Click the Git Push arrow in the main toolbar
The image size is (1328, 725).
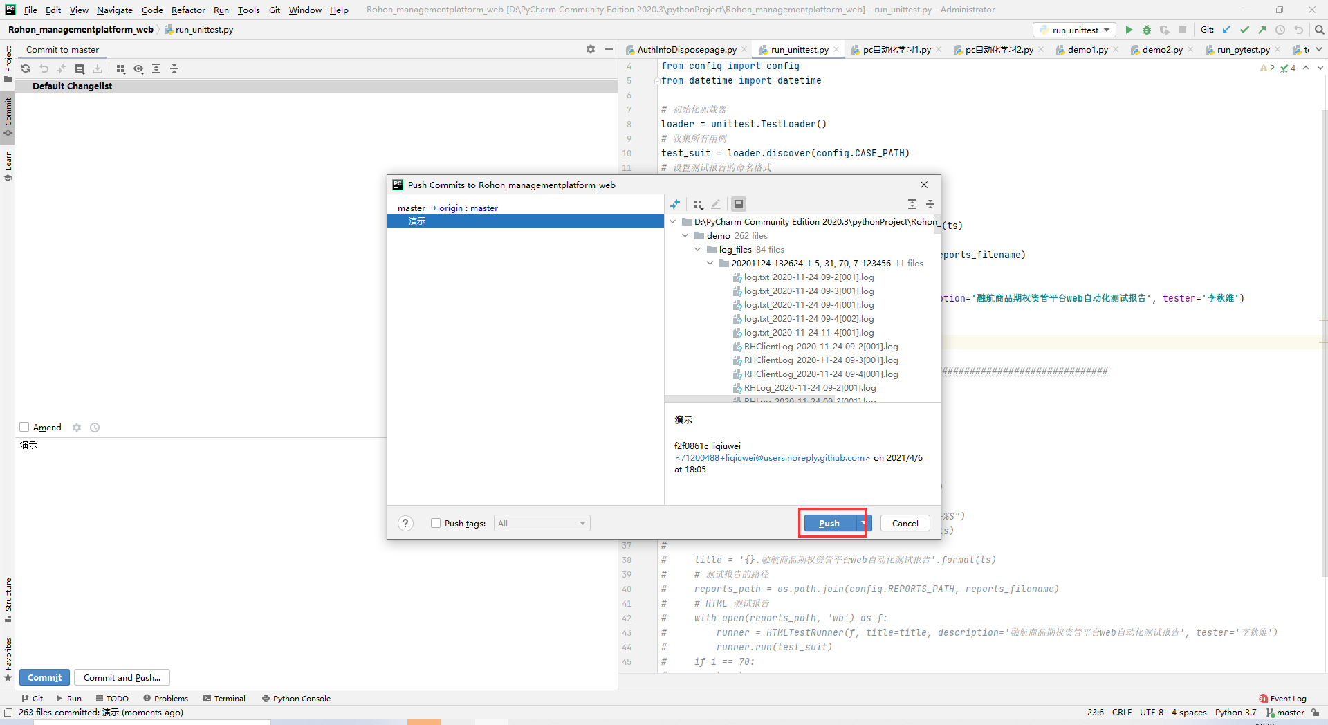click(x=1262, y=30)
